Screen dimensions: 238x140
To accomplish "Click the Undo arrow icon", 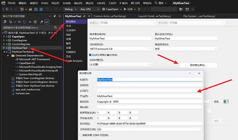I will click(47, 9).
